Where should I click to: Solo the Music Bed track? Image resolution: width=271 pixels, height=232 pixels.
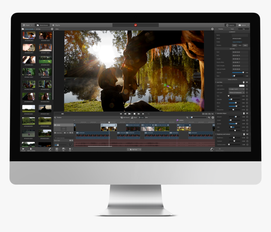[x=72, y=140]
